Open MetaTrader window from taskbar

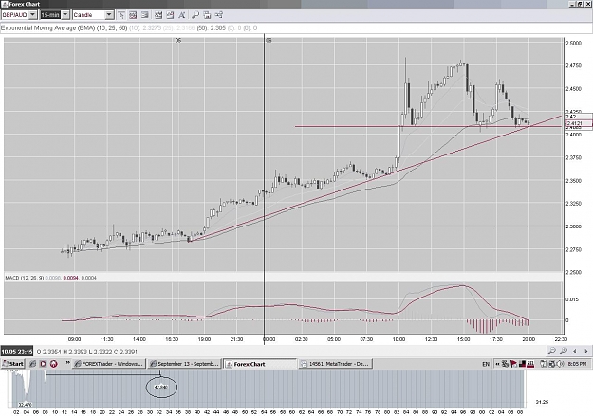(x=336, y=364)
